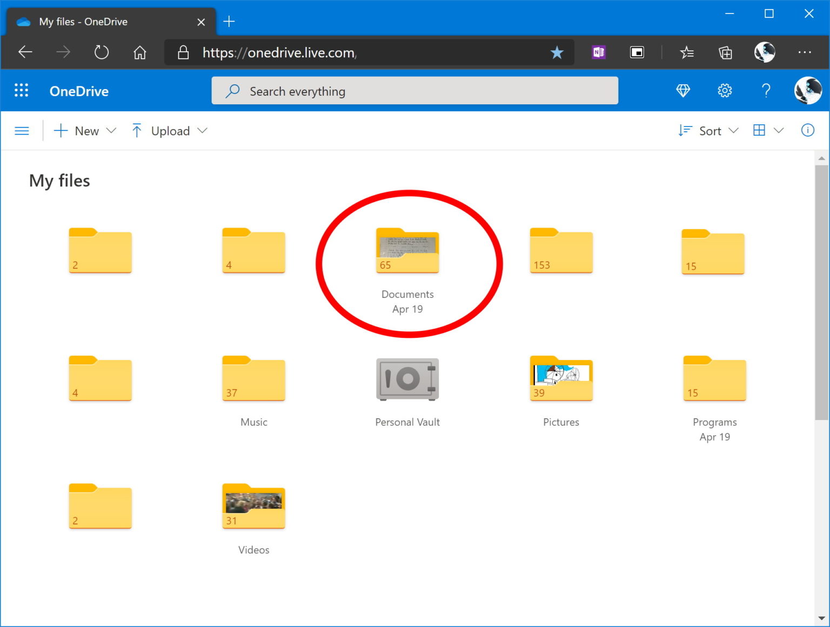Open OneDrive Settings via the gear icon
The height and width of the screenshot is (627, 830).
click(x=725, y=90)
